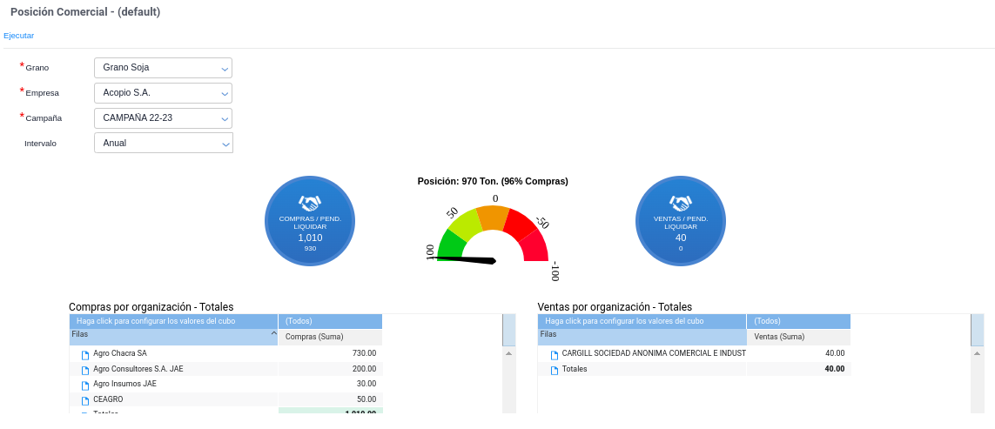Click the handshake icon in Ventas circle
995x429 pixels.
(680, 204)
